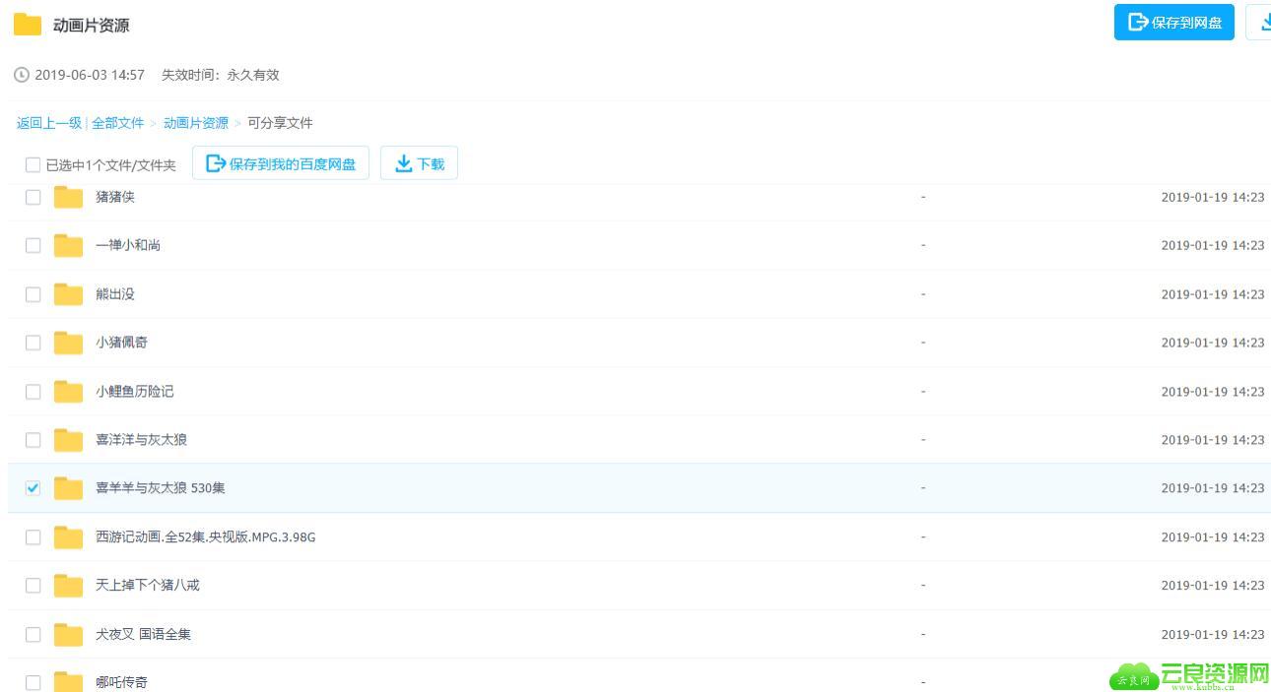The height and width of the screenshot is (692, 1271).
Task: Tick the checkbox for 一禅小和尚
Action: click(x=33, y=245)
